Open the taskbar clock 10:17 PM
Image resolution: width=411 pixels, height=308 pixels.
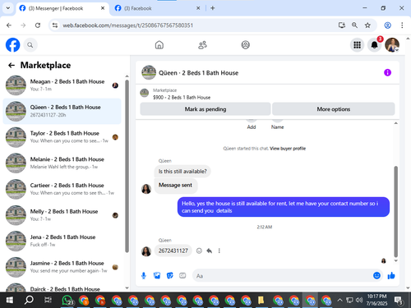(x=376, y=300)
